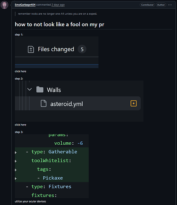The height and width of the screenshot is (205, 177).
Task: Click the quoted text about rocks
Action: click(57, 14)
